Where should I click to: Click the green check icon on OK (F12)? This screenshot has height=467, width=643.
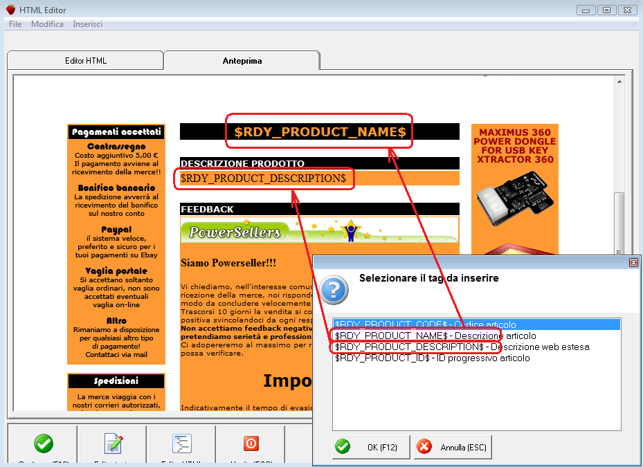point(343,446)
